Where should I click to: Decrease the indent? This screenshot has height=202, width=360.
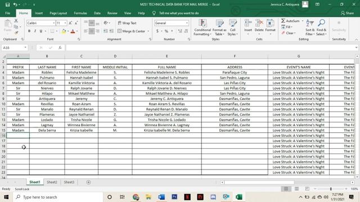(x=106, y=31)
